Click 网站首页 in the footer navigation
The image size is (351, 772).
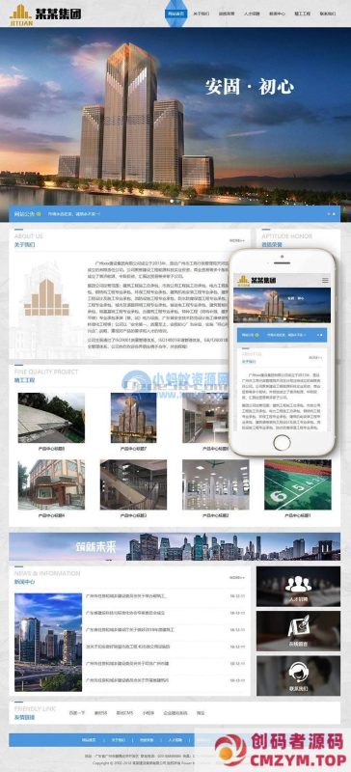pyautogui.click(x=89, y=740)
